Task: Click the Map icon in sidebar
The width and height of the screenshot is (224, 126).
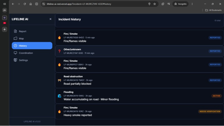Action: click(x=16, y=38)
